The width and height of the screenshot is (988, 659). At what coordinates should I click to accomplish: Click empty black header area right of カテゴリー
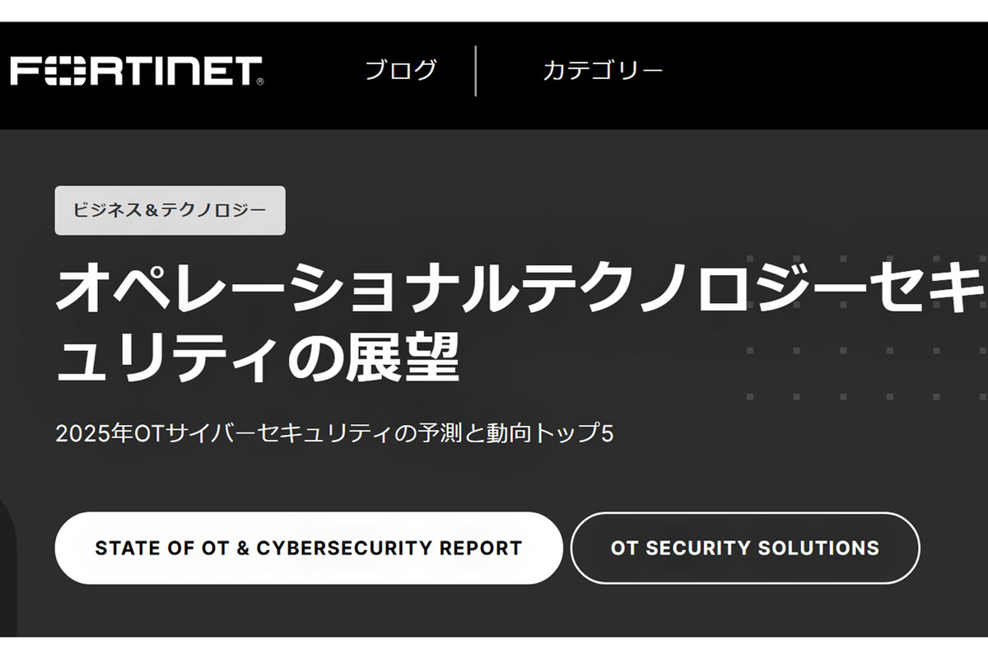823,71
